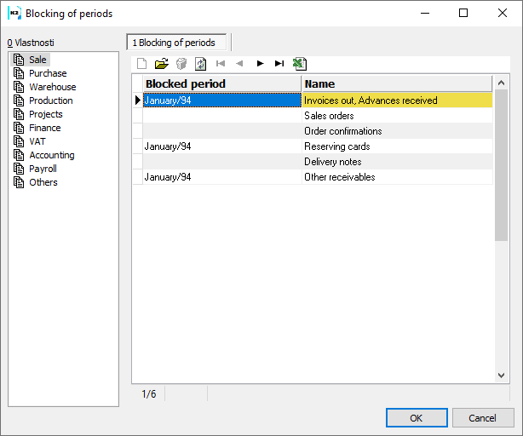Sort by Blocked period column header
523x436 pixels.
[222, 83]
